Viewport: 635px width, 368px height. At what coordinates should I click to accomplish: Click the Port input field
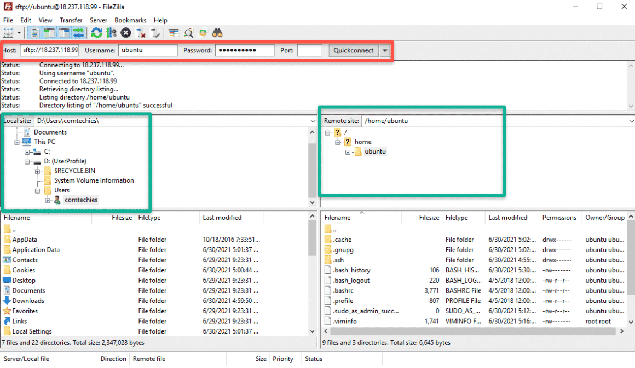click(309, 50)
